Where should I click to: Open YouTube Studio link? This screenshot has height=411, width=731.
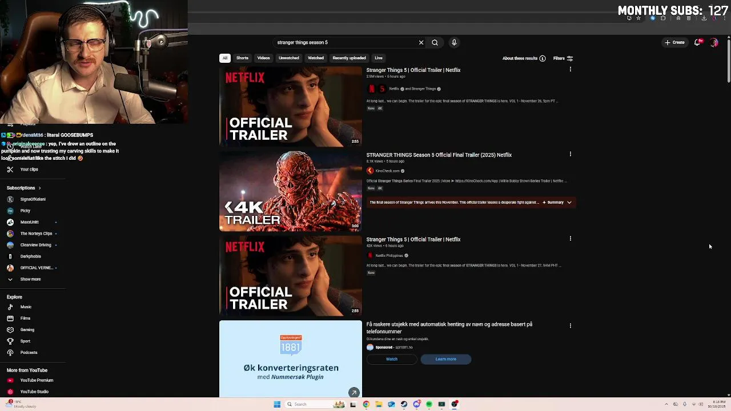tap(34, 392)
